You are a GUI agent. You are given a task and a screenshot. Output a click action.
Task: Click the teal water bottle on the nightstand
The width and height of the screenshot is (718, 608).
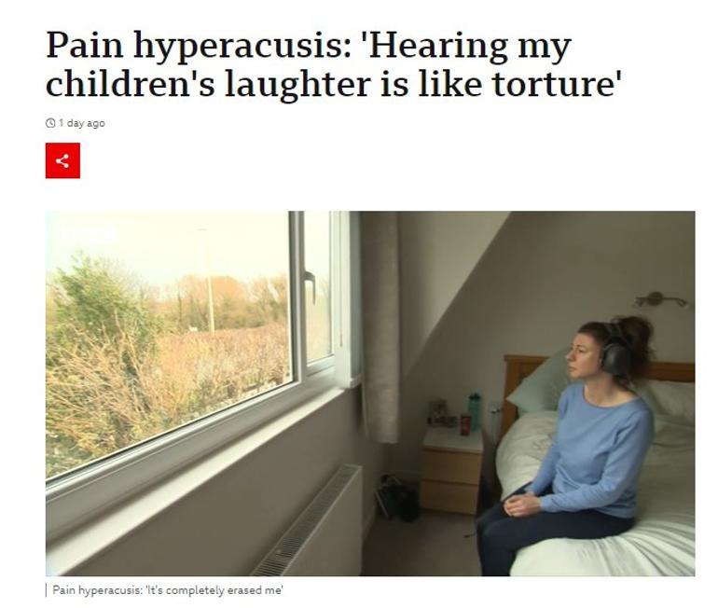click(x=474, y=411)
